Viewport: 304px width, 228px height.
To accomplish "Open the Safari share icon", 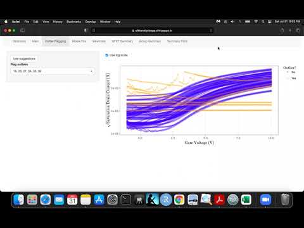I will click(x=282, y=30).
